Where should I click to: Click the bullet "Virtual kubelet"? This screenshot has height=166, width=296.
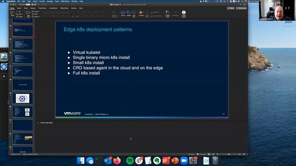pos(86,53)
